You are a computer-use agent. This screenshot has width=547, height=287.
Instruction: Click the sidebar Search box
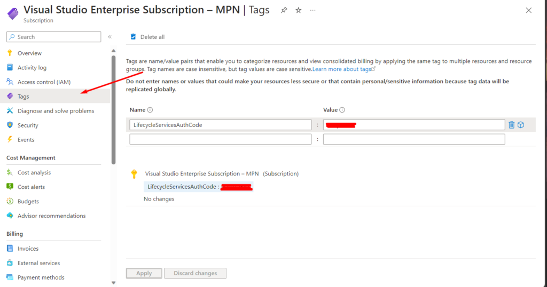pos(54,37)
